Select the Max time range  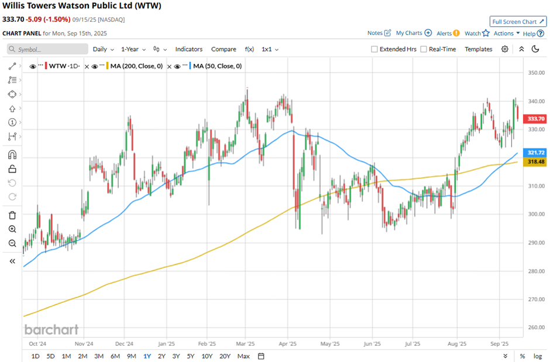click(243, 356)
